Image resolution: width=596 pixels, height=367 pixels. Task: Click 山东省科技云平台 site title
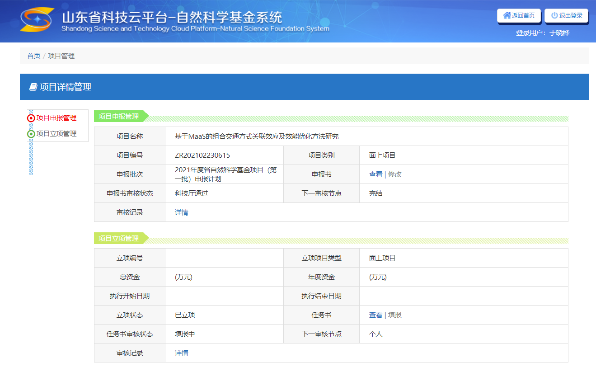tap(172, 17)
